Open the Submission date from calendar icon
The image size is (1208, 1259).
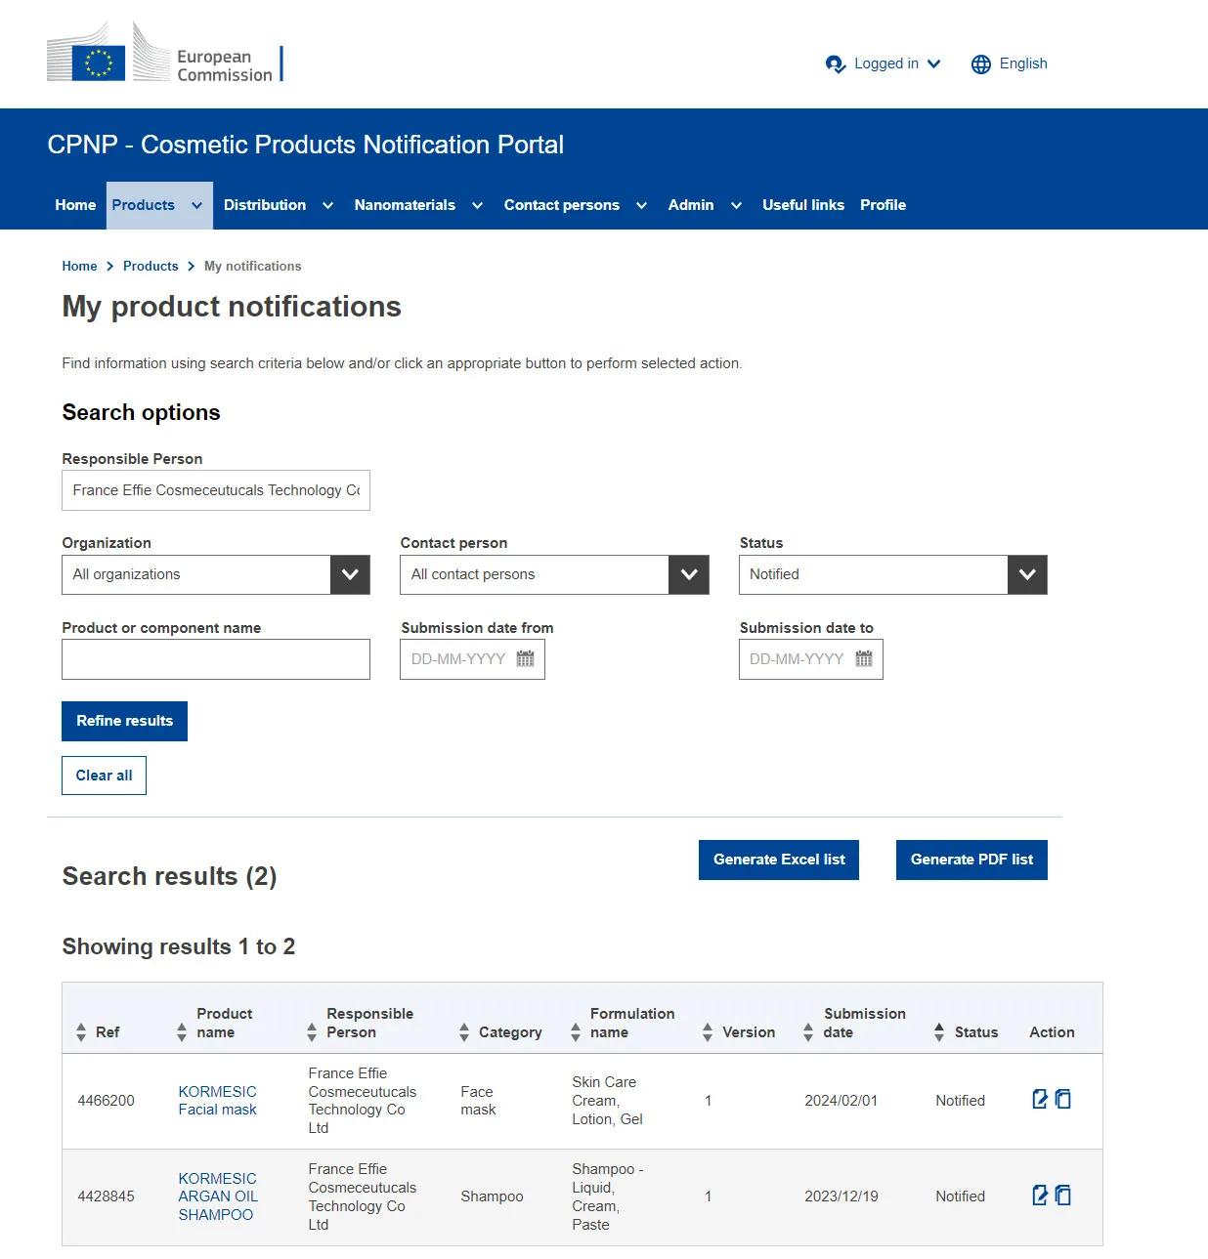tap(526, 659)
